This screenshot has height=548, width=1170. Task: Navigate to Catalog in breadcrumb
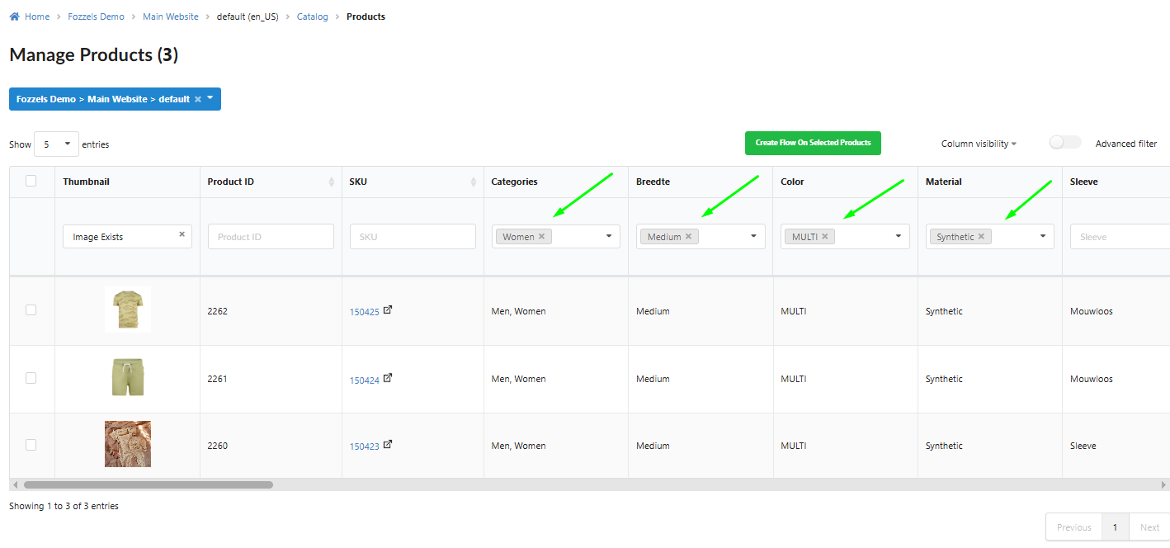click(312, 17)
